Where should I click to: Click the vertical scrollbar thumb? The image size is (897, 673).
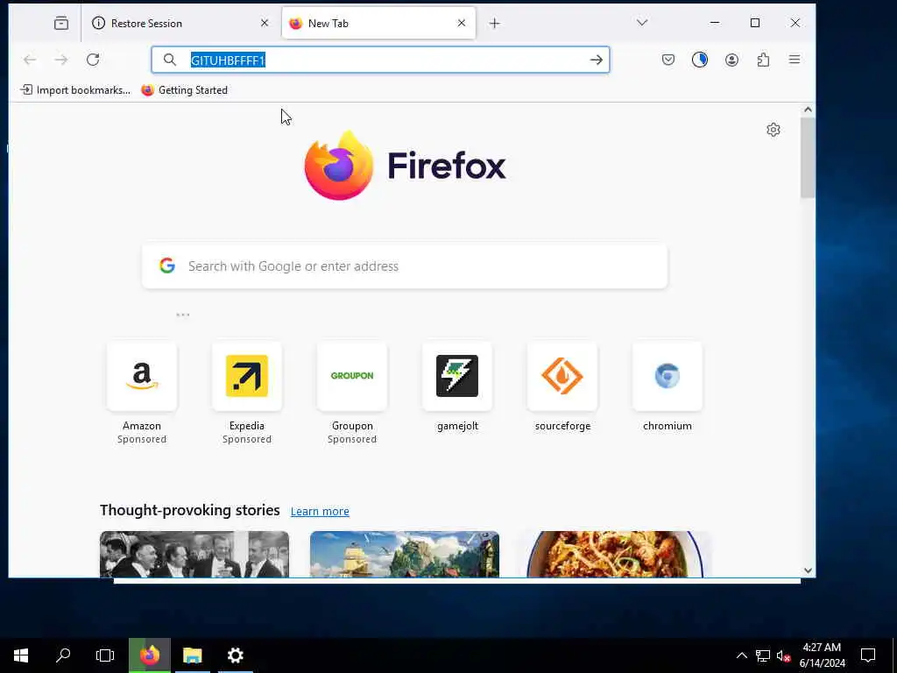[808, 158]
